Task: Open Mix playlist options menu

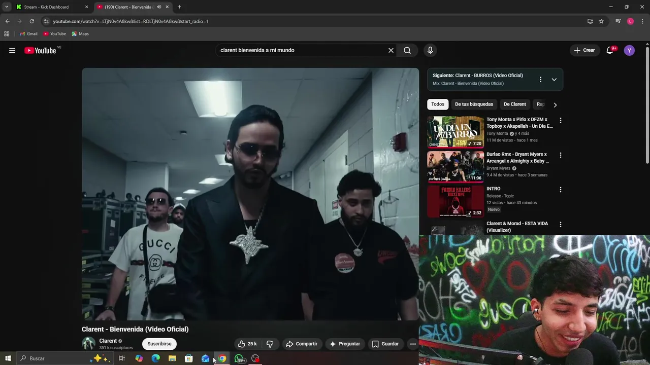Action: pyautogui.click(x=540, y=80)
